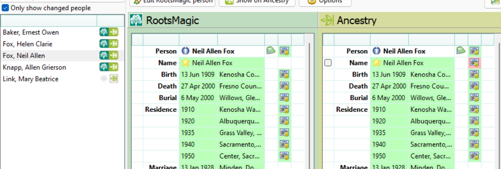Select Fox, Helen Clarie in the list
Image resolution: width=501 pixels, height=169 pixels.
[x=27, y=44]
